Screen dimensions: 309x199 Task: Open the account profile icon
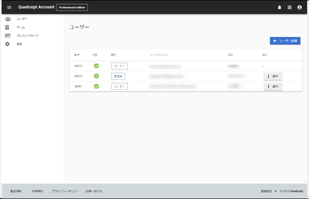tap(300, 8)
